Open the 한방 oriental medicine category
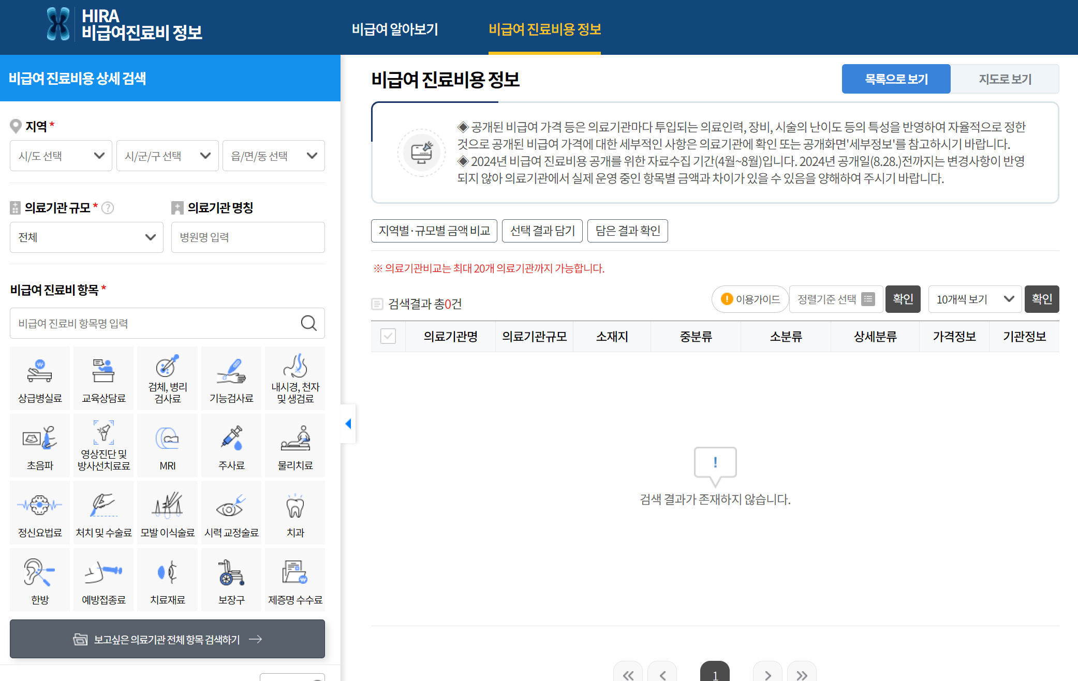1078x681 pixels. (x=40, y=580)
